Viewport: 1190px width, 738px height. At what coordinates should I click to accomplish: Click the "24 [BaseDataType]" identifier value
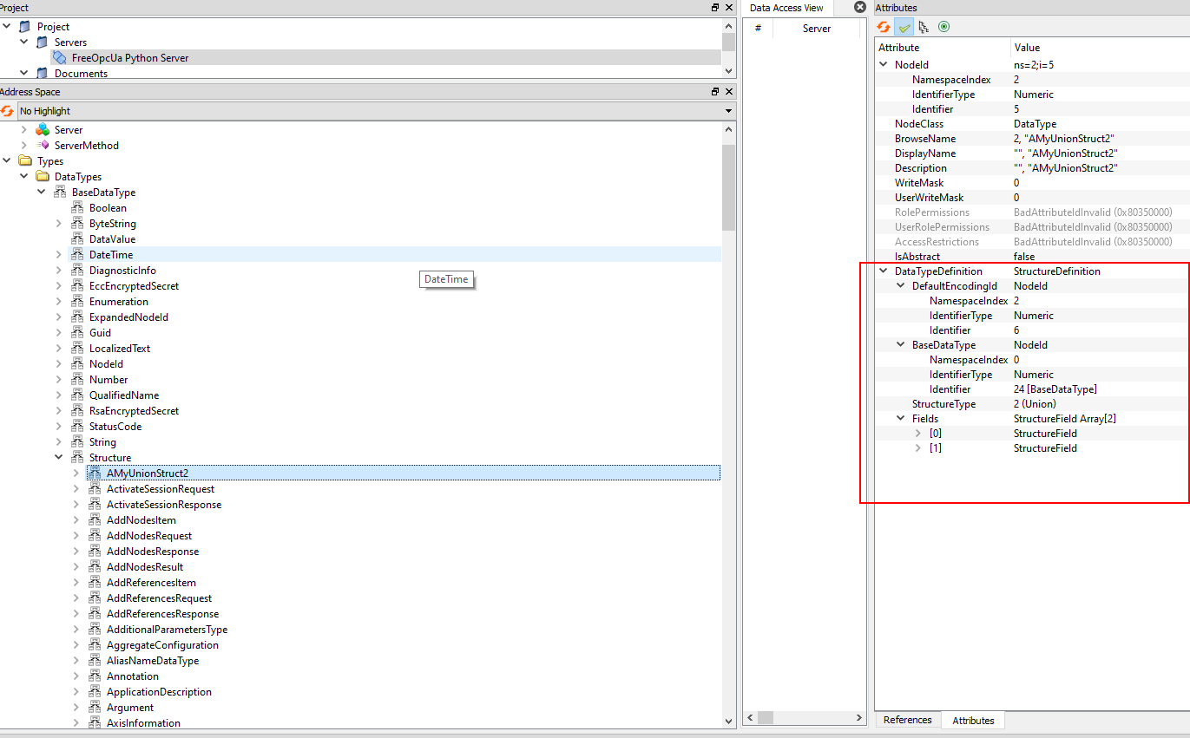tap(1055, 389)
